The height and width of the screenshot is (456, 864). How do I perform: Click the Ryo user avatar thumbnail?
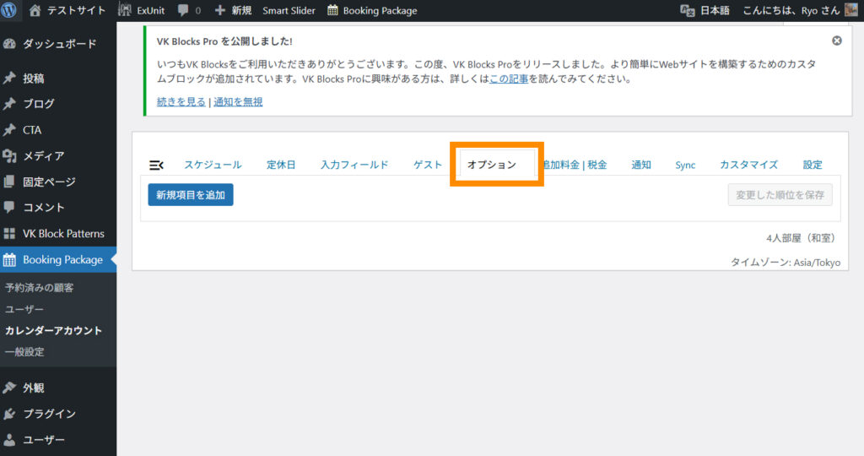tap(851, 10)
